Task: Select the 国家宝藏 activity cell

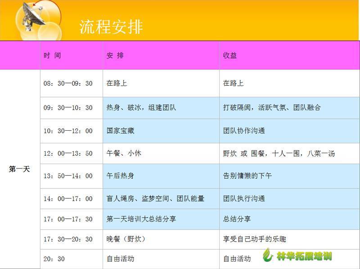Action: 161,131
